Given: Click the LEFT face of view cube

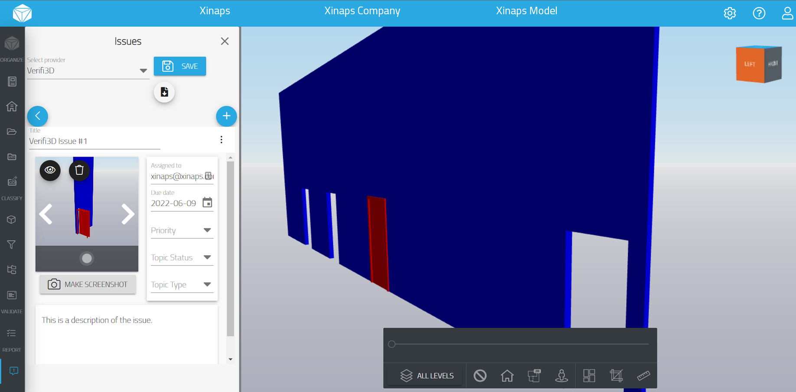Looking at the screenshot, I should pos(750,64).
